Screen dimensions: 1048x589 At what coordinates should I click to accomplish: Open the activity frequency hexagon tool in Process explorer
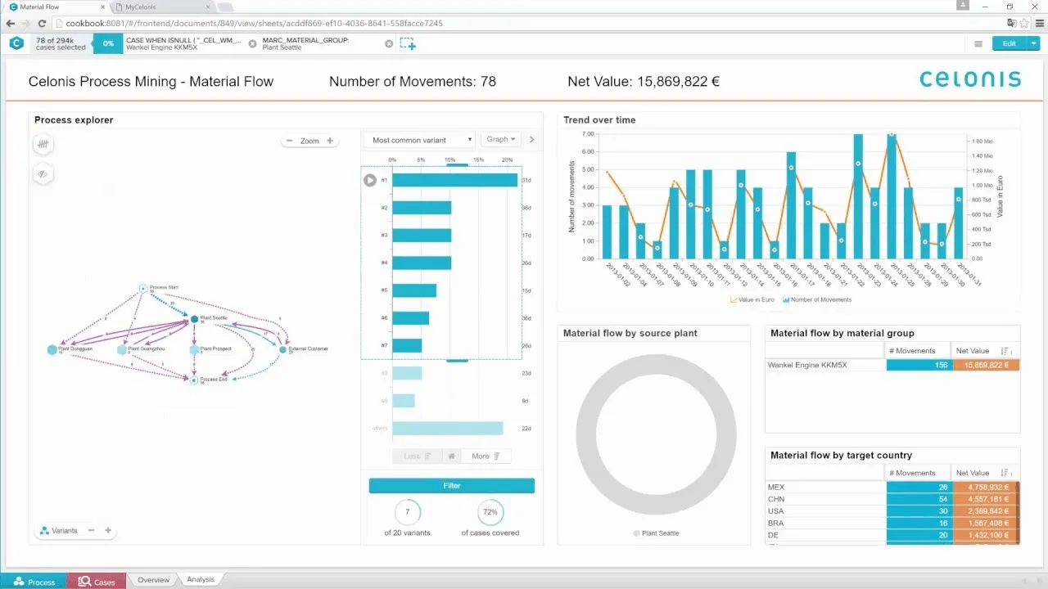coord(43,144)
